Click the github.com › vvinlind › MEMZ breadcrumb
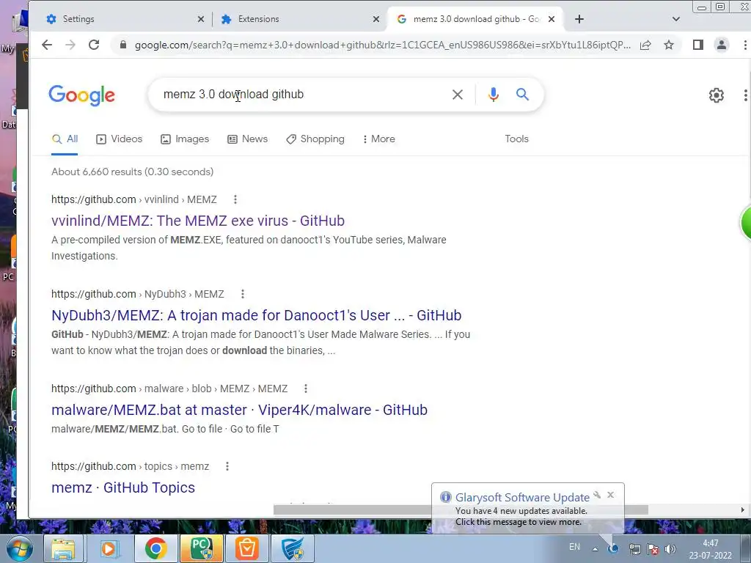The image size is (751, 563). coord(134,199)
